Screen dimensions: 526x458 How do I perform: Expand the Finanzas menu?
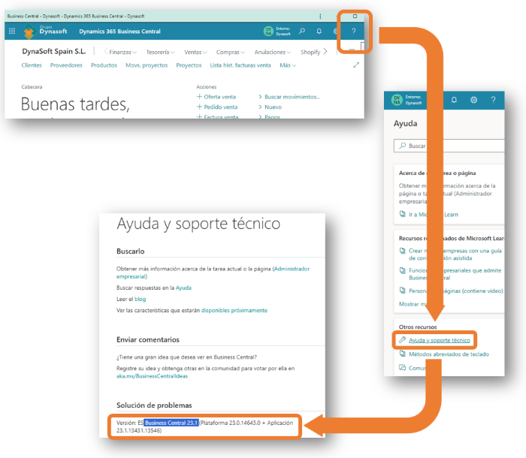(122, 52)
